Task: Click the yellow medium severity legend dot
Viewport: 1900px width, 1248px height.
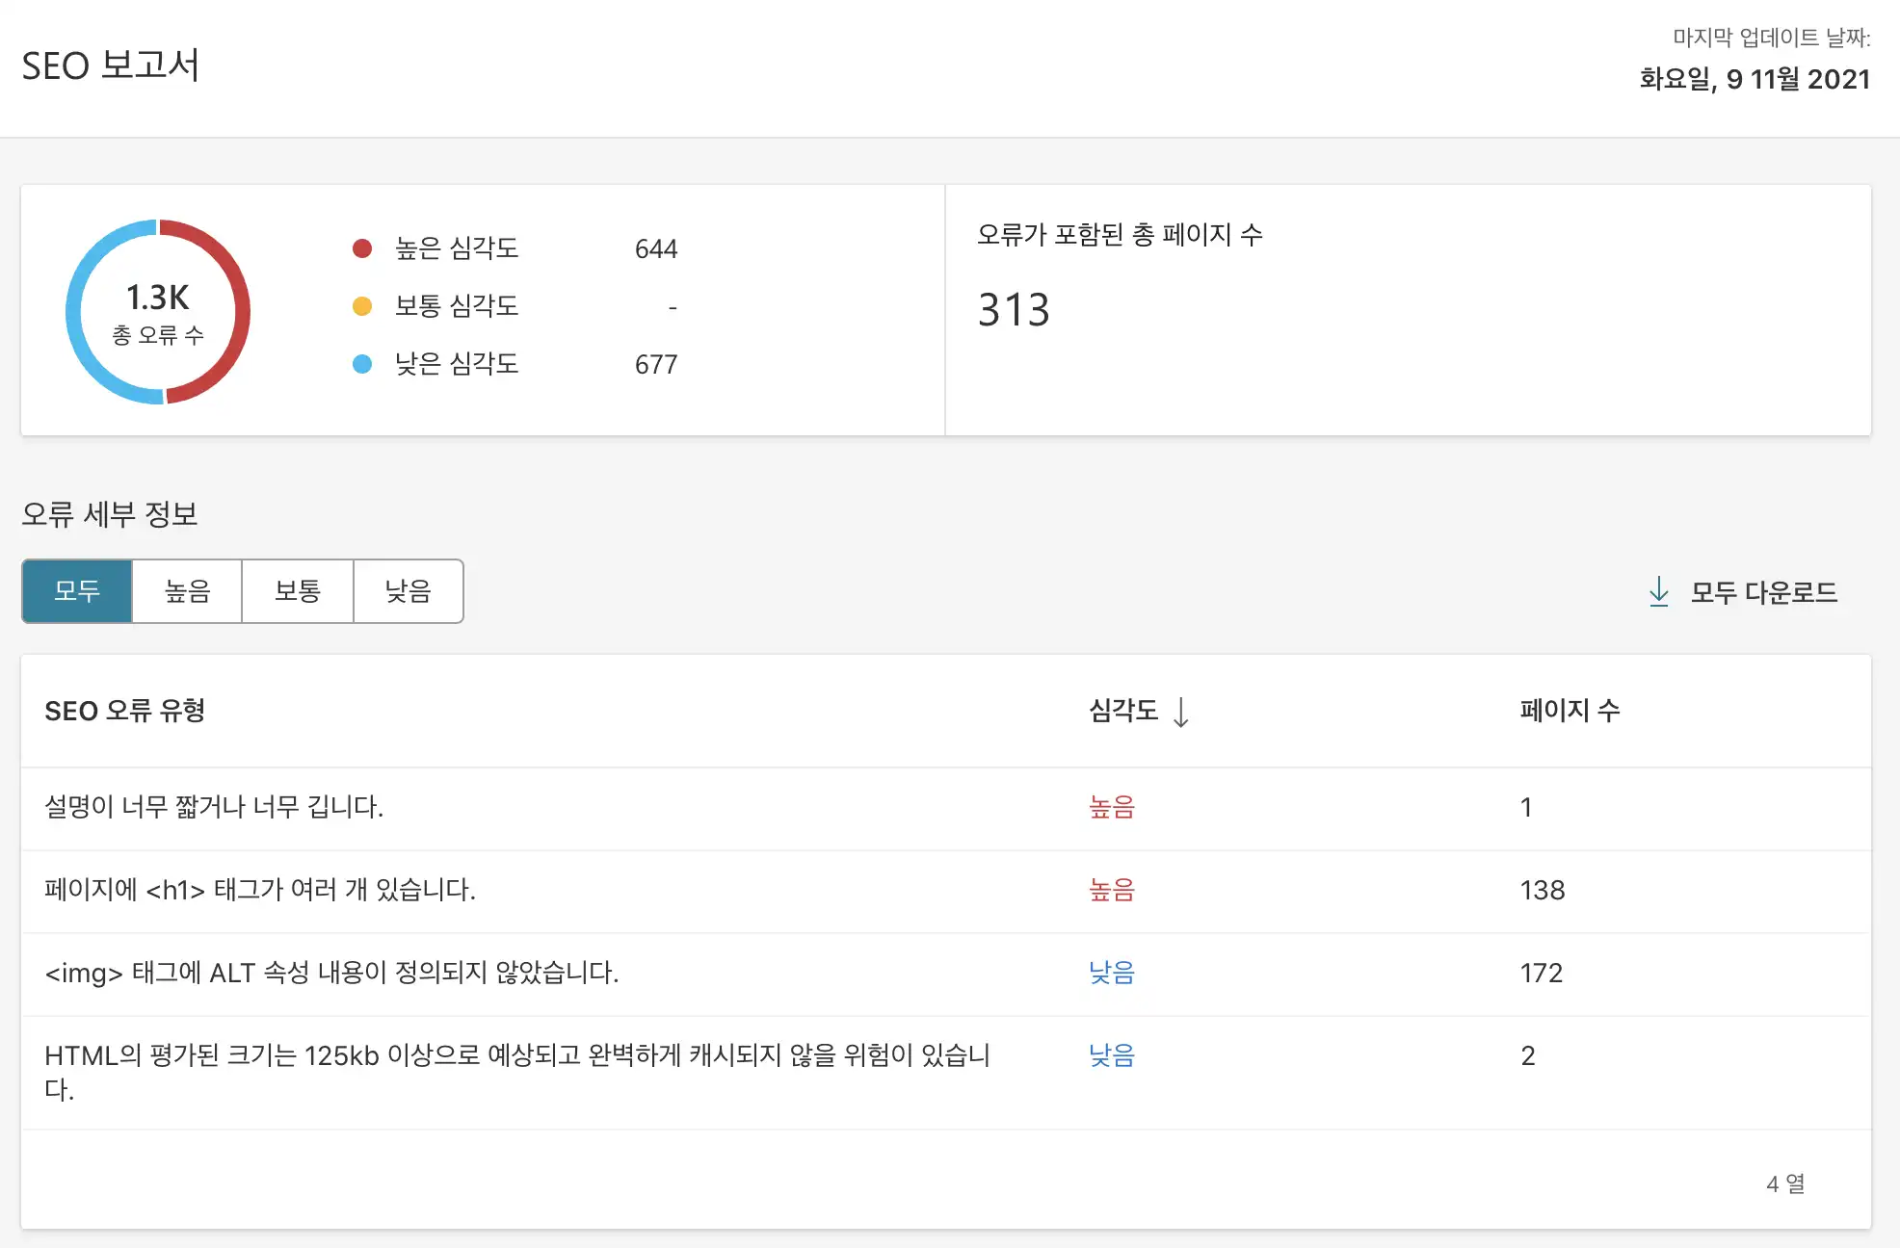Action: click(x=362, y=306)
